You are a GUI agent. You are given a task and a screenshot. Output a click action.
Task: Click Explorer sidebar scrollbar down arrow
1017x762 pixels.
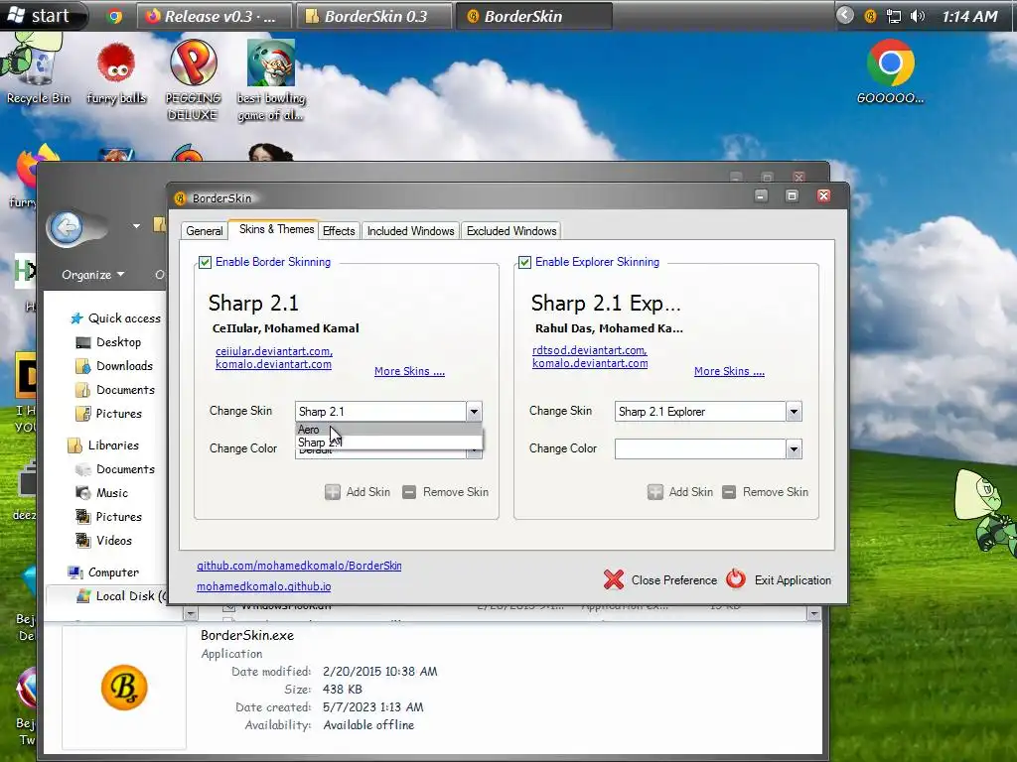pyautogui.click(x=190, y=613)
